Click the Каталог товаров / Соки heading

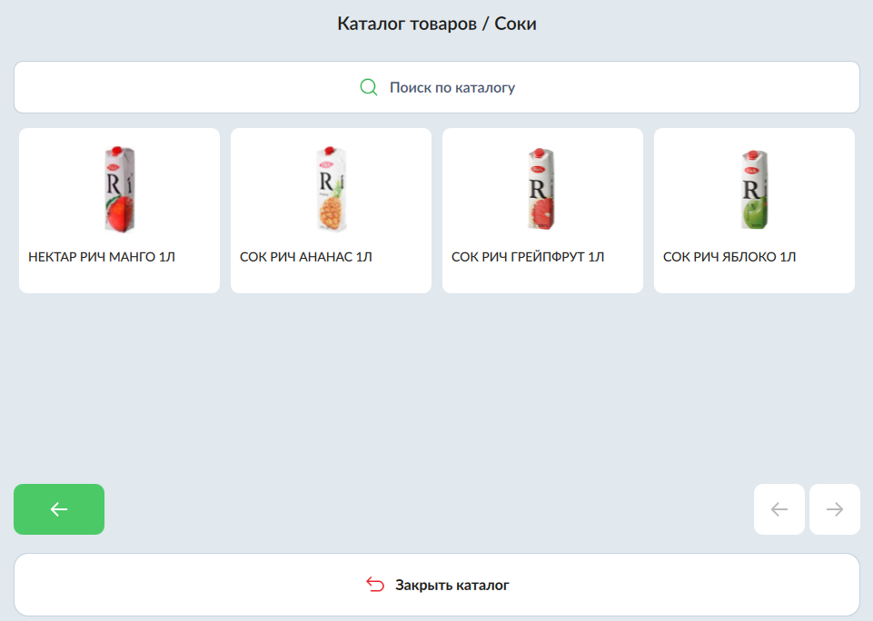tap(437, 24)
